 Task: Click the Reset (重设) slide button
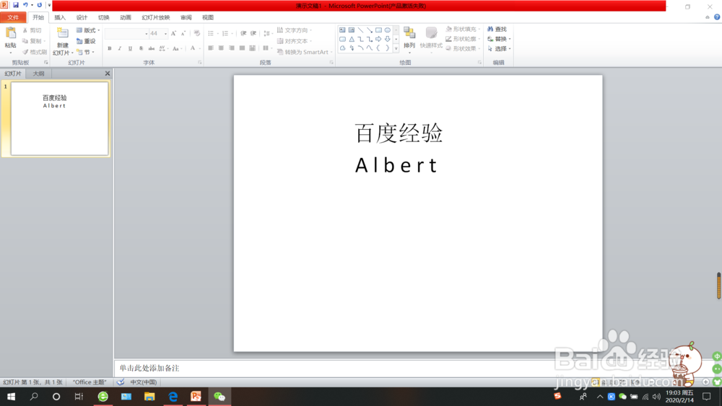click(86, 41)
